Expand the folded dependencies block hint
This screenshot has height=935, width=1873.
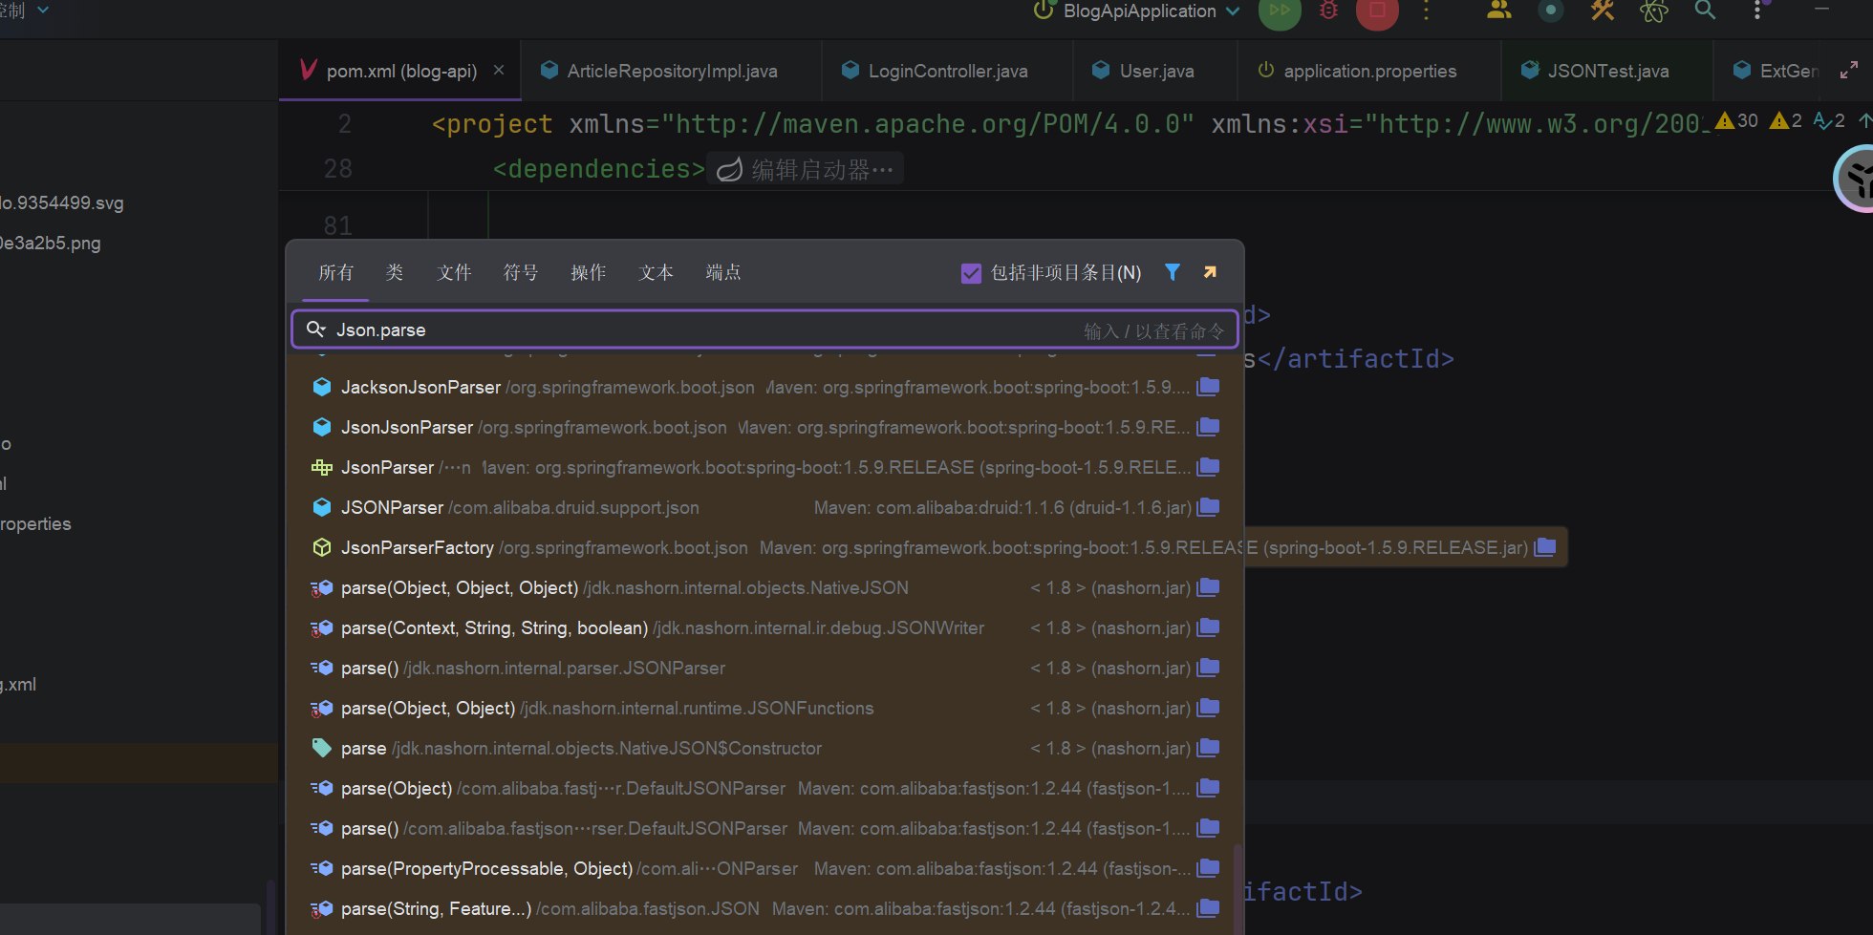click(x=806, y=170)
